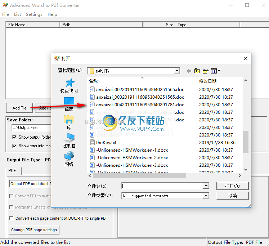Click icon of -Unlicensed-HSMWorks.en-2.docx
The image size is (269, 246).
click(92, 158)
